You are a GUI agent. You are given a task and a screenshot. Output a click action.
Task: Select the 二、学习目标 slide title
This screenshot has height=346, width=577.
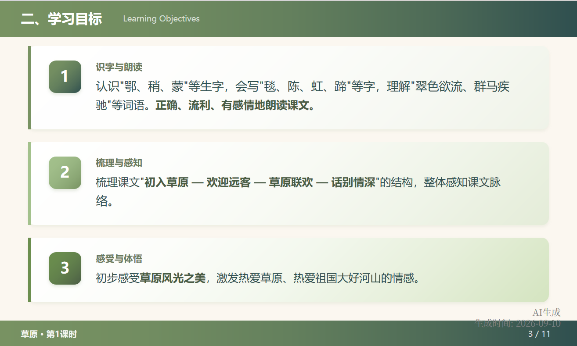tap(61, 19)
